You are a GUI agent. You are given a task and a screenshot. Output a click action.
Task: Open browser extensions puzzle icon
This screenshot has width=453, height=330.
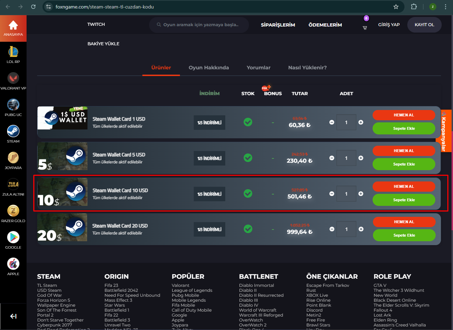coord(414,7)
